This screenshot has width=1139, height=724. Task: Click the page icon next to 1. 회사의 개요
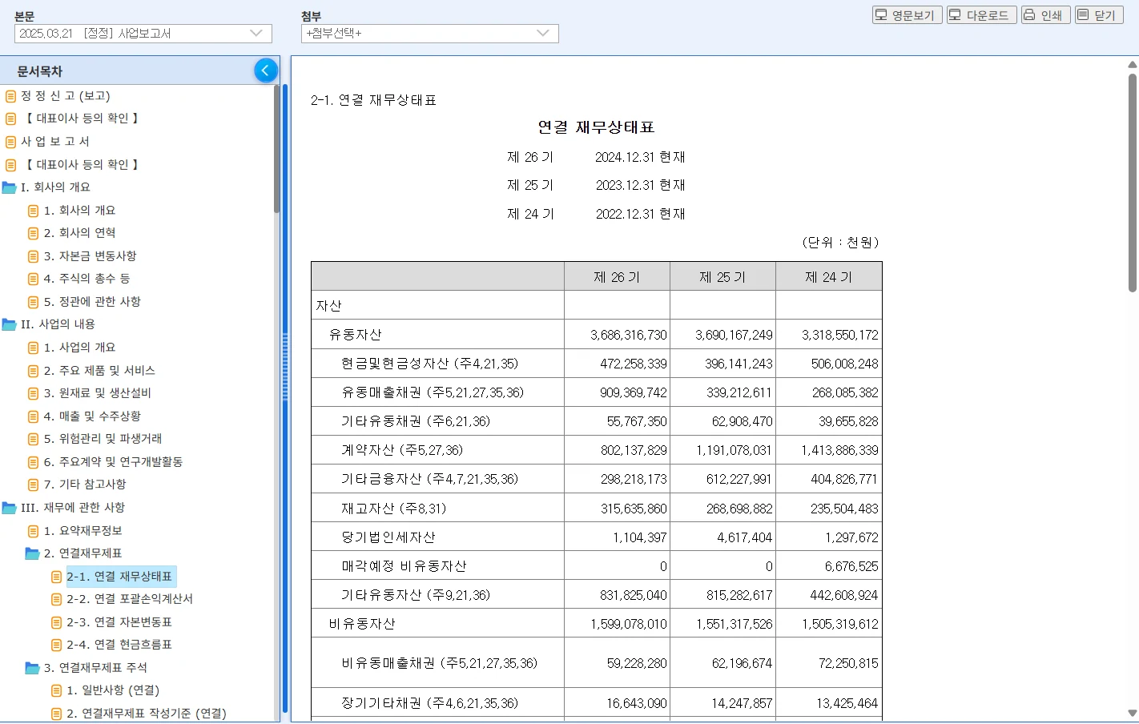33,211
